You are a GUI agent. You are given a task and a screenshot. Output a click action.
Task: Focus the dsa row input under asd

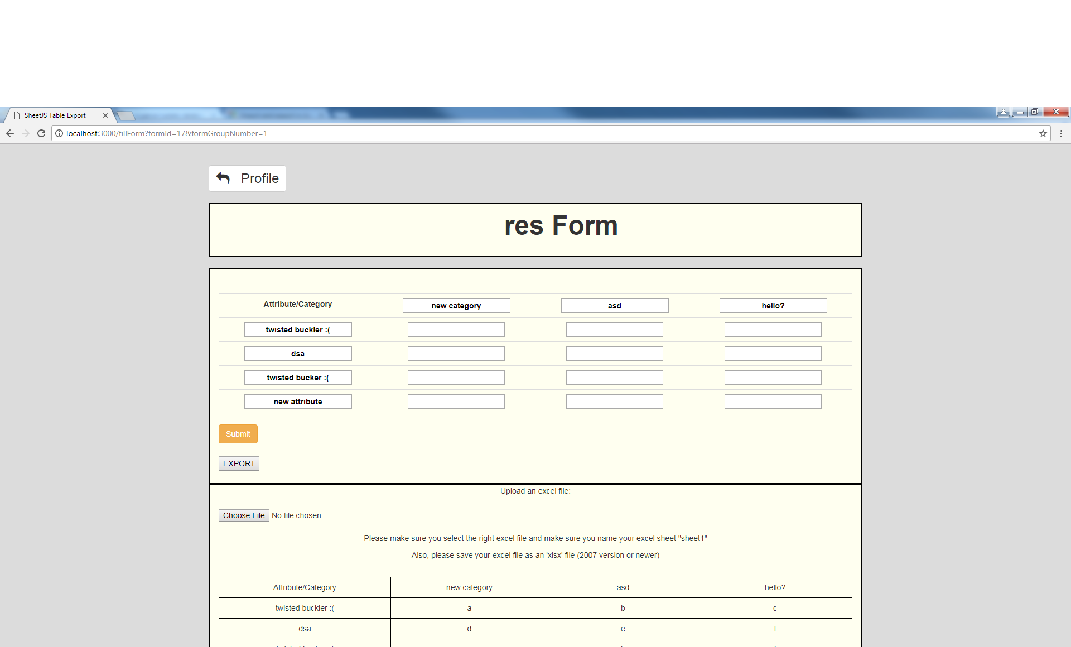click(x=615, y=354)
